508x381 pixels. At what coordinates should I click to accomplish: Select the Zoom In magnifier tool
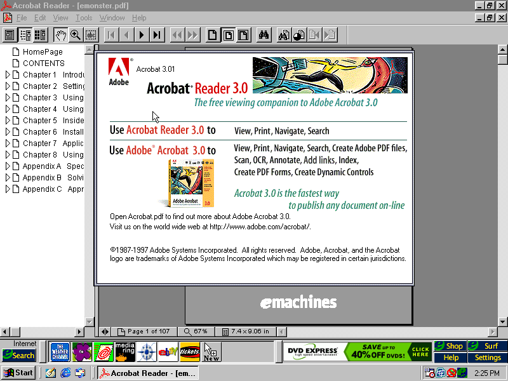76,35
